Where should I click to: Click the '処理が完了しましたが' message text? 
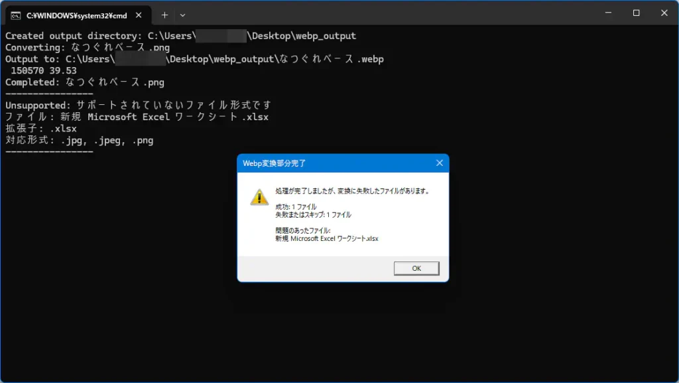[x=353, y=191]
